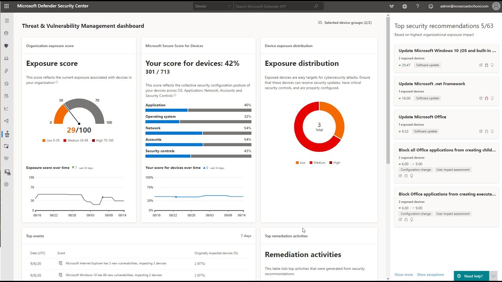The height and width of the screenshot is (282, 502).
Task: Open Reports chart icon in sidebar
Action: [6, 108]
